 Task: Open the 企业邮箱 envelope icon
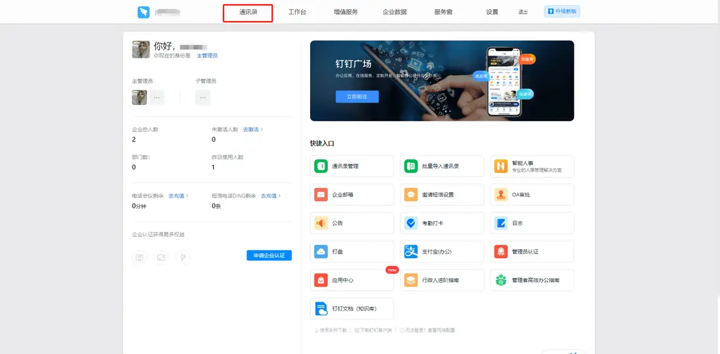321,195
